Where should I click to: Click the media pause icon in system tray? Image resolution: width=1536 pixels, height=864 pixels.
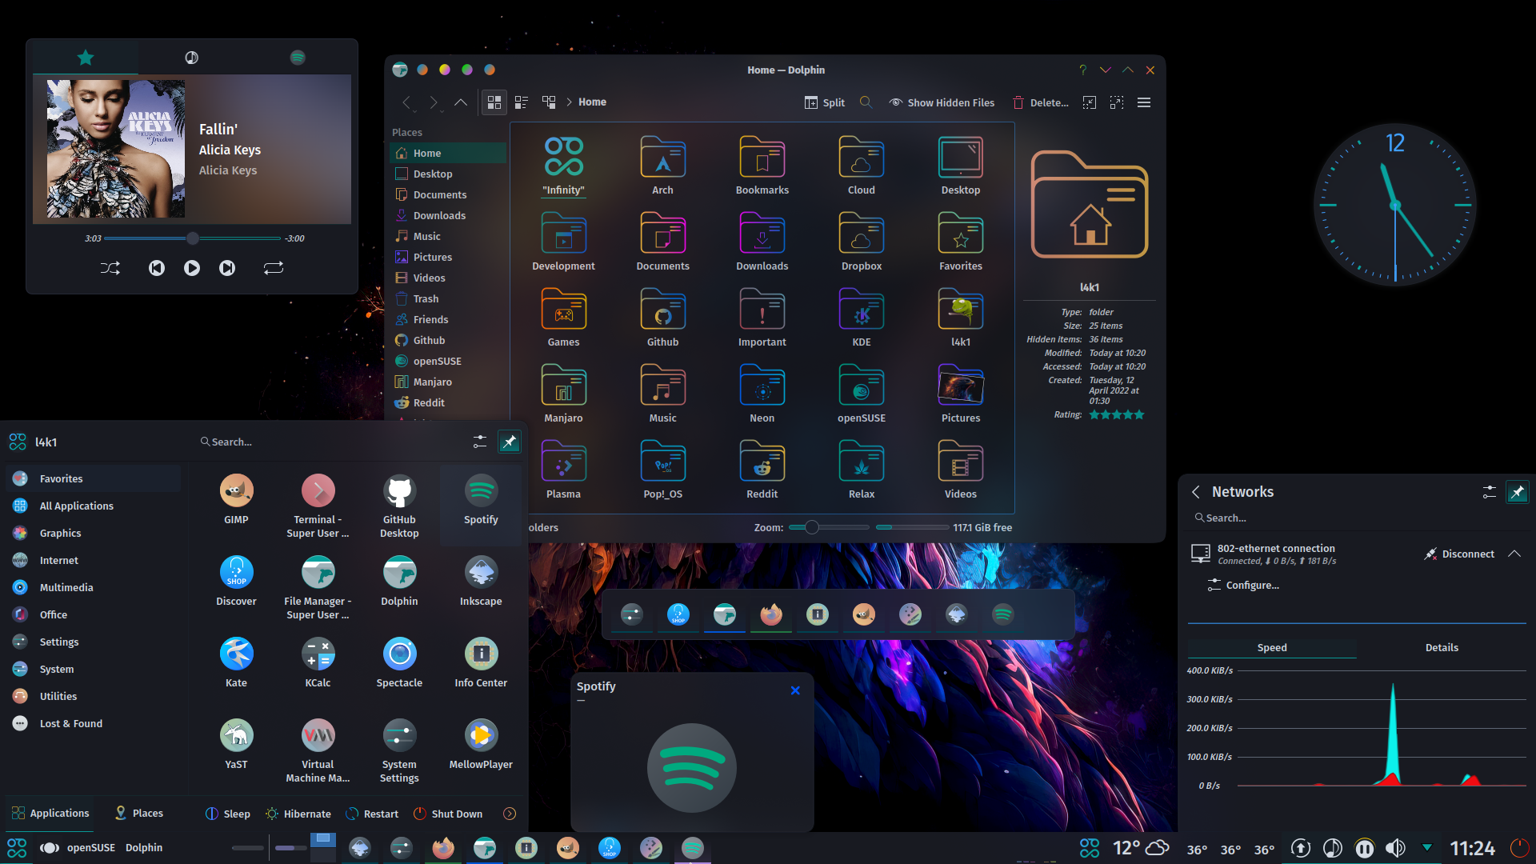[x=1364, y=848]
